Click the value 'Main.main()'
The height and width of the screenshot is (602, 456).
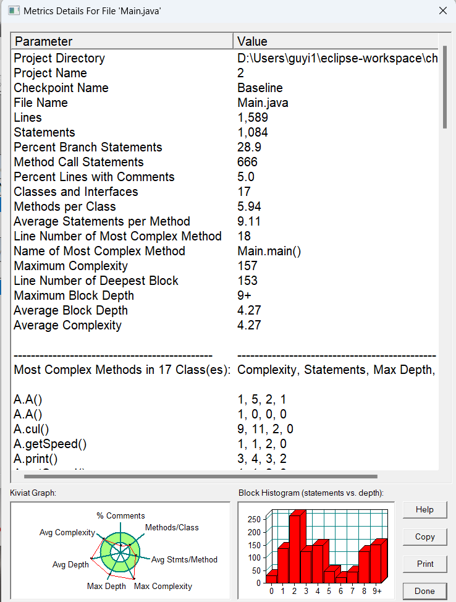(x=269, y=252)
